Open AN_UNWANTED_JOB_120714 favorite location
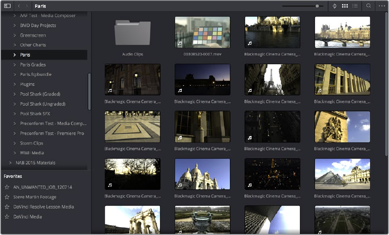Screen dimensions: 389x235 pos(43,187)
